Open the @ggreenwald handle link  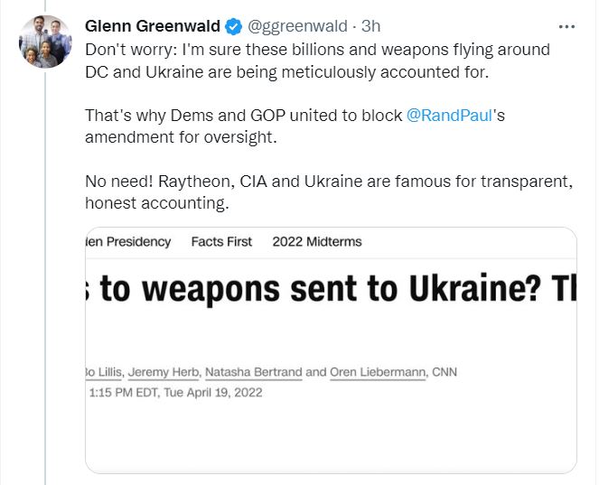(297, 26)
